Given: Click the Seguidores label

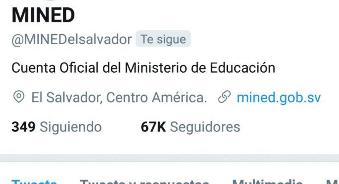Looking at the screenshot, I should click(x=205, y=127).
